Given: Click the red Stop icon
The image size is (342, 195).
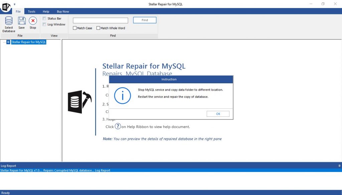Looking at the screenshot, I should tap(33, 21).
